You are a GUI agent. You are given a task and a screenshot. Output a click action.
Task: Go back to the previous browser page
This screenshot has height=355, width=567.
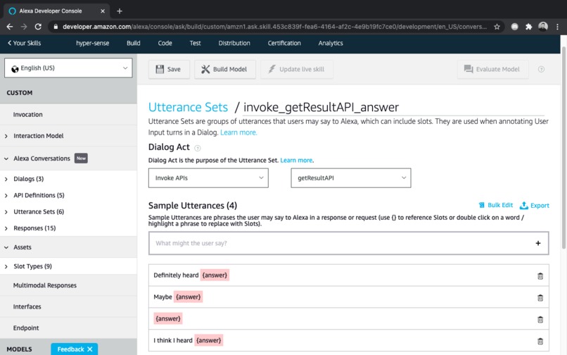pos(10,27)
